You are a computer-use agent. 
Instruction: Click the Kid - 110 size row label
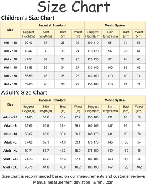pos(10,43)
